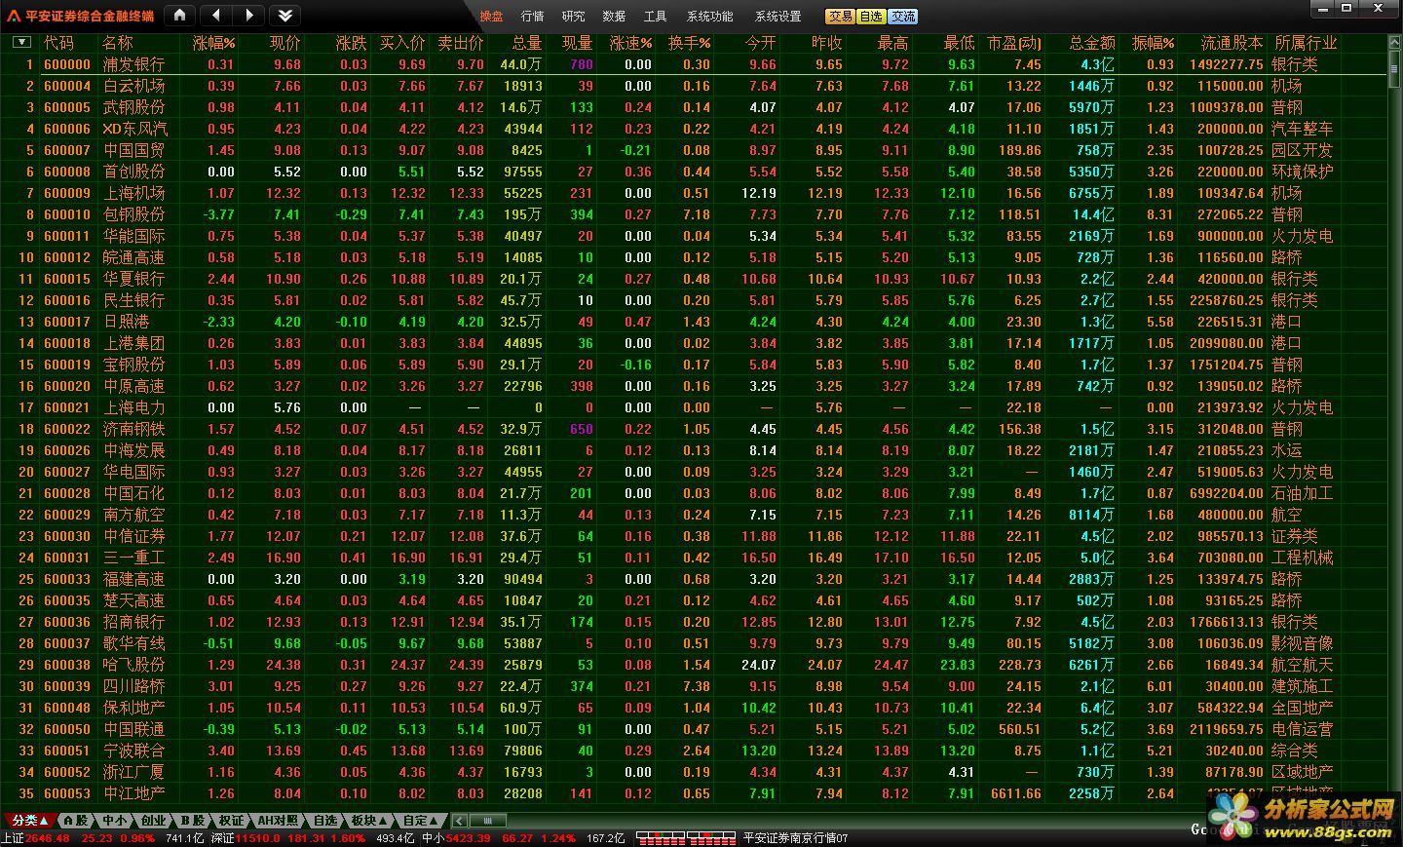The width and height of the screenshot is (1403, 847).
Task: Expand the 分类 tab dropdown
Action: (x=29, y=821)
